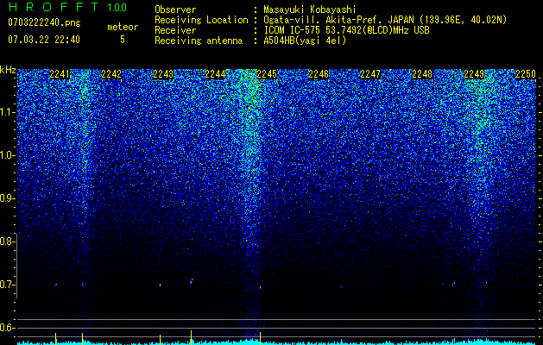Click the red meteor echo dot below 2245
Screen dimensions: 543x345
click(260, 286)
